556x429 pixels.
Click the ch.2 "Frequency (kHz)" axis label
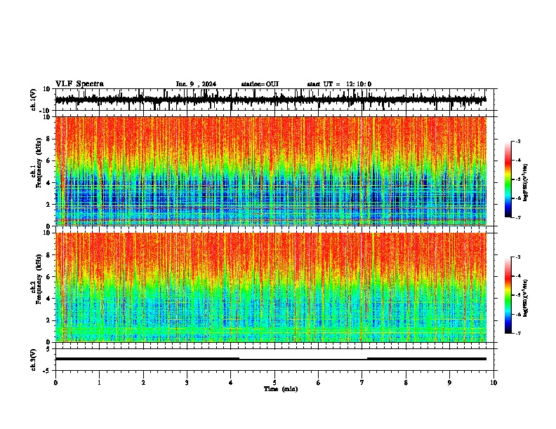pyautogui.click(x=39, y=279)
